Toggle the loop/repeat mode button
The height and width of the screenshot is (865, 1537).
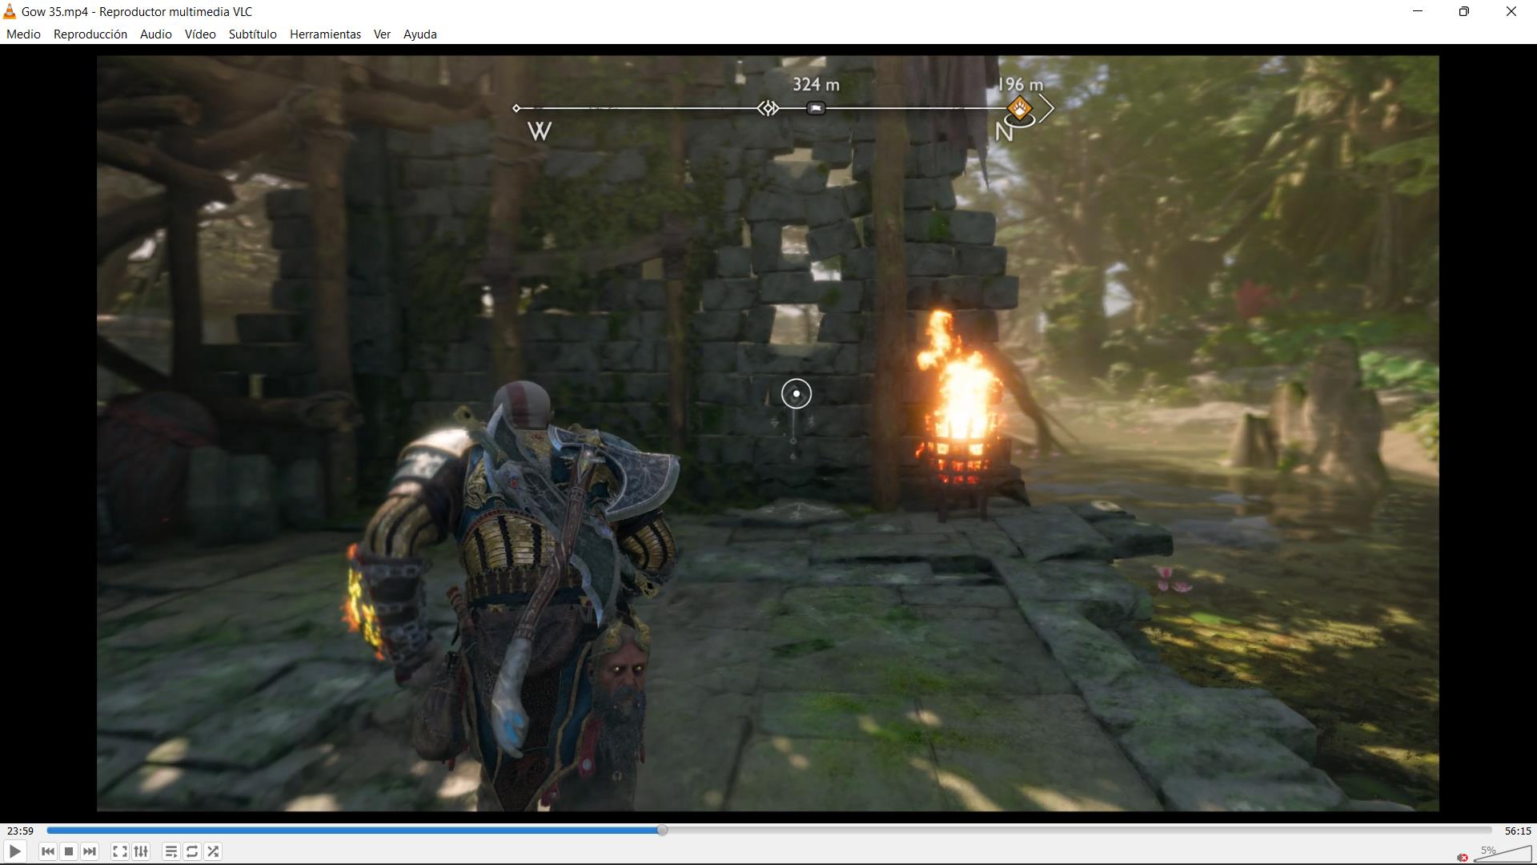[192, 851]
